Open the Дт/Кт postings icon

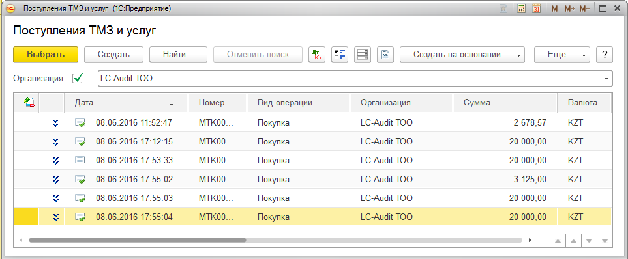coord(317,55)
